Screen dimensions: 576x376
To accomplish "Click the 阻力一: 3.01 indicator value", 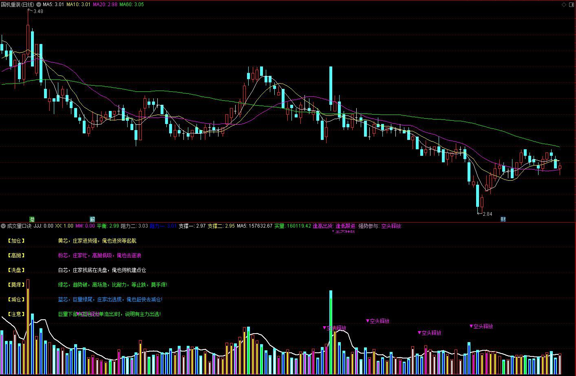I will click(163, 226).
